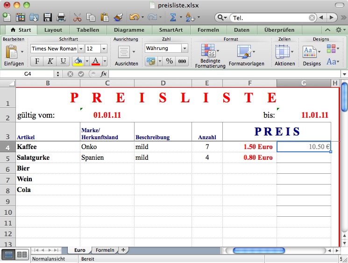Viewport: 348px width, 263px height.
Task: Open the font size 12 dropdown
Action: pos(103,49)
